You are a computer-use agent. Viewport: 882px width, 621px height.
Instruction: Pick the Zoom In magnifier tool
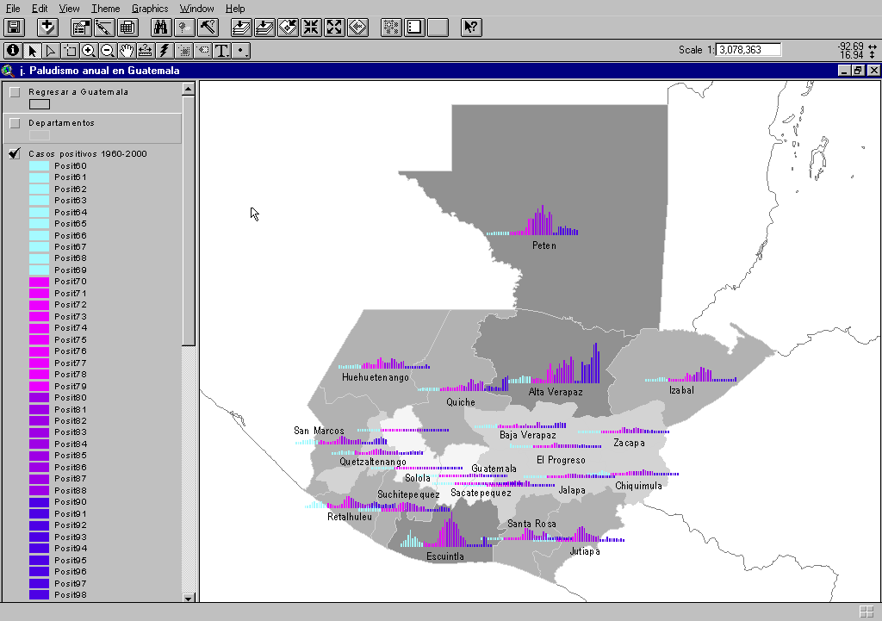click(x=89, y=51)
